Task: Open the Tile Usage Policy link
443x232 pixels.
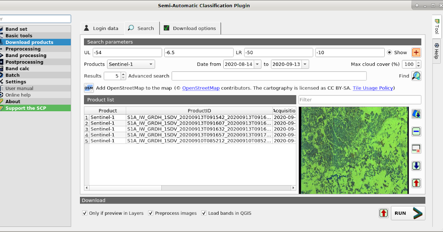Action: [x=372, y=88]
